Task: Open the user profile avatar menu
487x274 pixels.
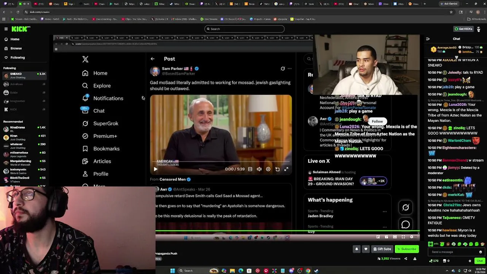Action: [x=479, y=29]
